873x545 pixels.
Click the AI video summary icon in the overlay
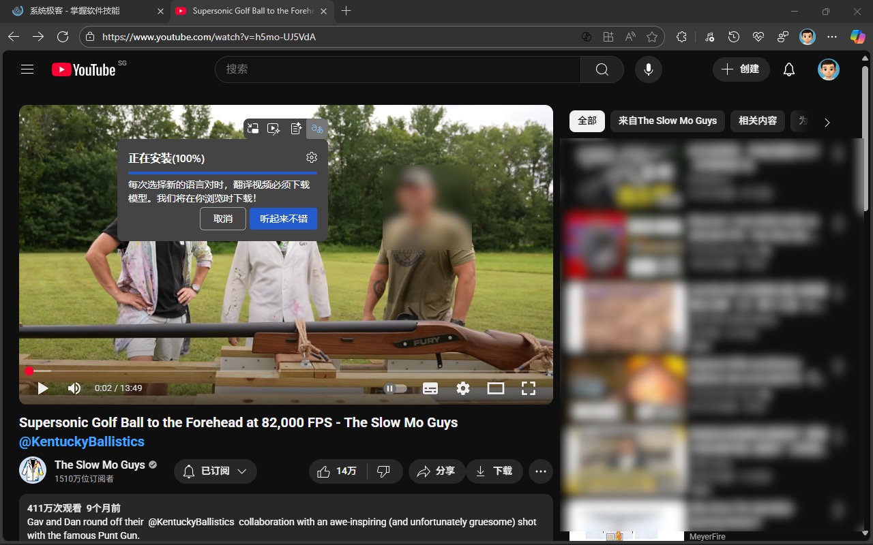pos(296,129)
